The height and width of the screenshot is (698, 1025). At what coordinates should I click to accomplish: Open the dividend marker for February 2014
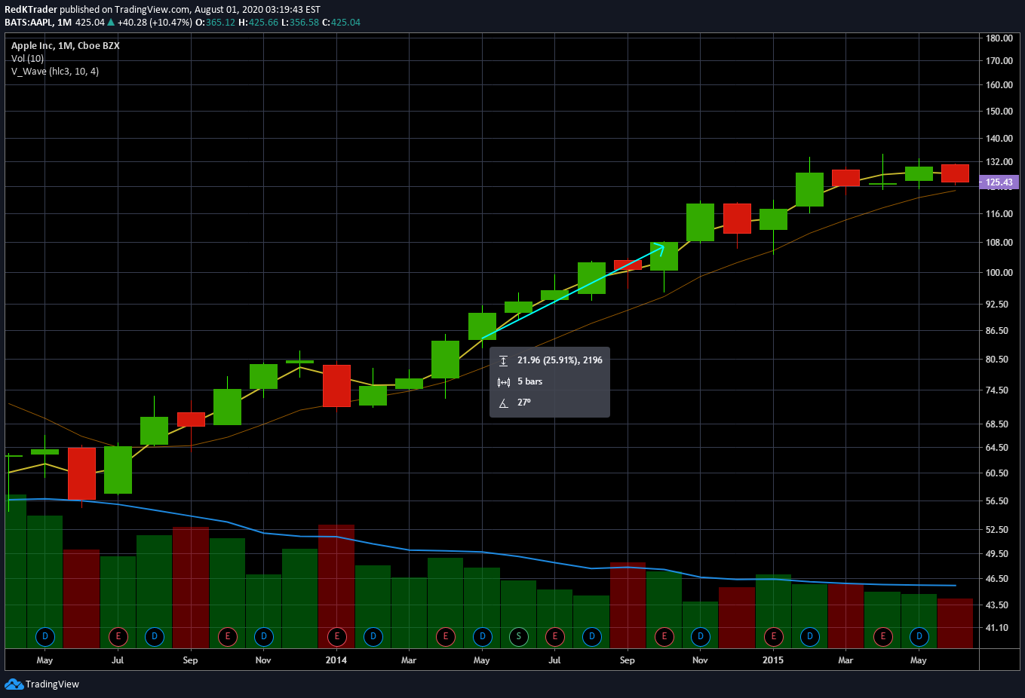373,636
